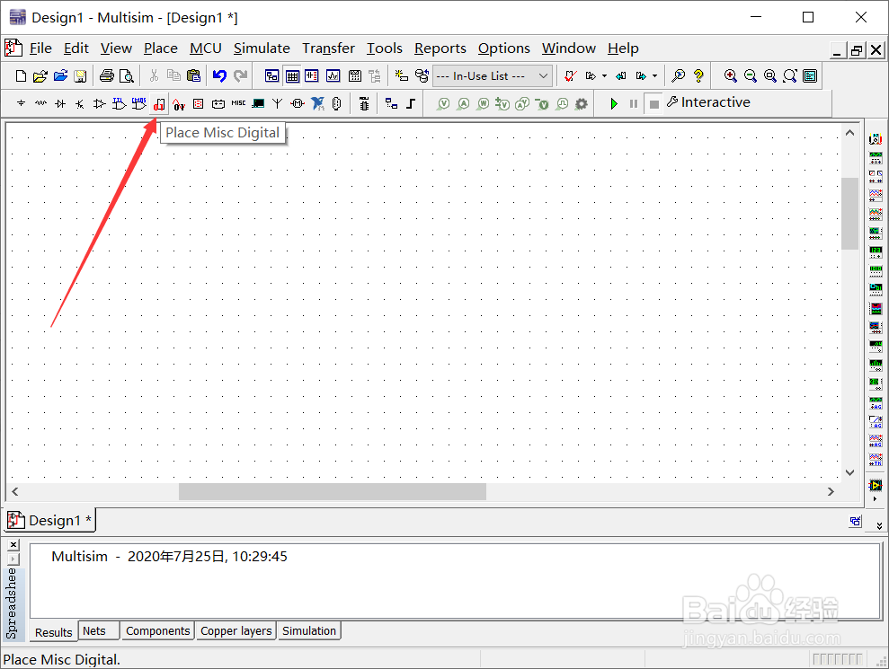This screenshot has width=889, height=669.
Task: Open the LabVIEW instruments icon in sidebar
Action: 876,486
